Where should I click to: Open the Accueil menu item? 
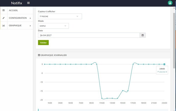tap(13, 10)
